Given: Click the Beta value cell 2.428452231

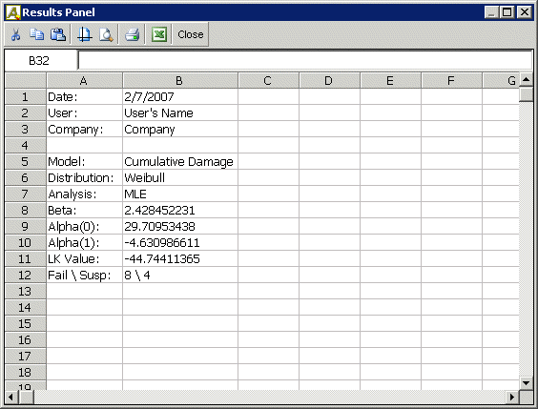Looking at the screenshot, I should pos(180,210).
